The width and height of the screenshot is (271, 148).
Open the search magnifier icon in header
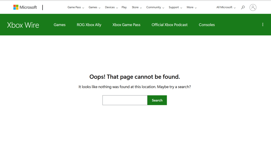243,7
